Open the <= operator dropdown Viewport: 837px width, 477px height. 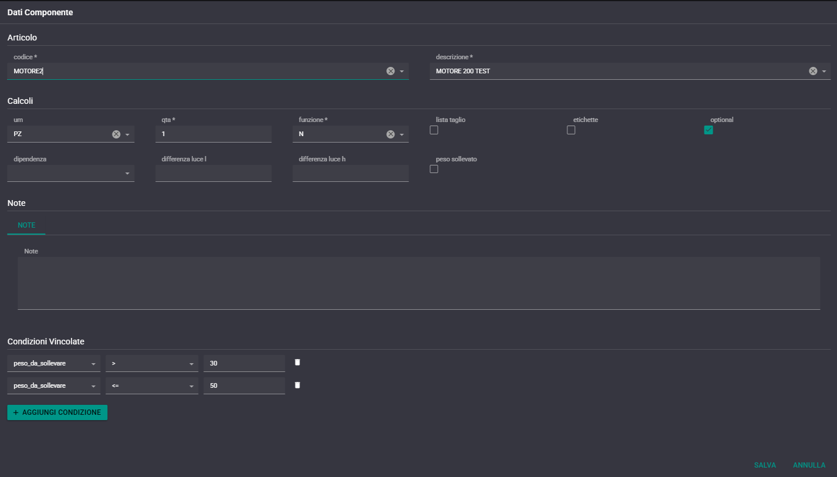tap(152, 385)
